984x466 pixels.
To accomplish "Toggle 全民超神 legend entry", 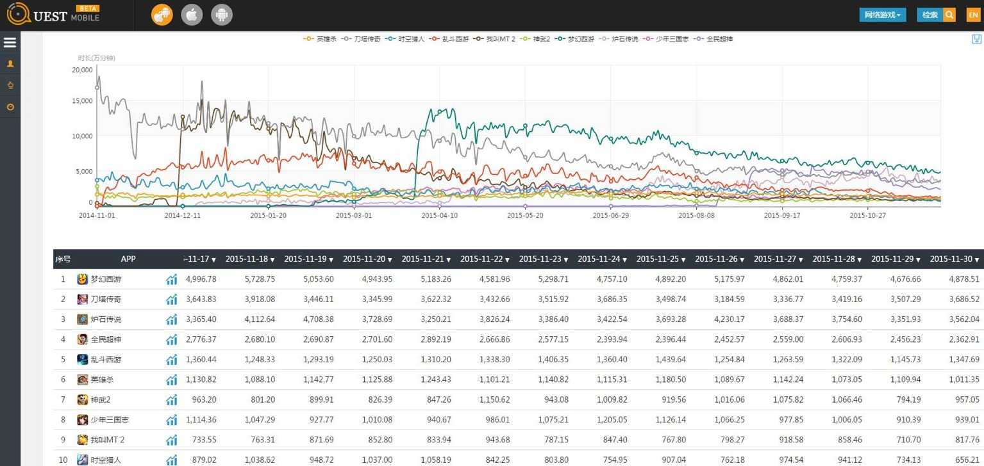I will pos(715,39).
